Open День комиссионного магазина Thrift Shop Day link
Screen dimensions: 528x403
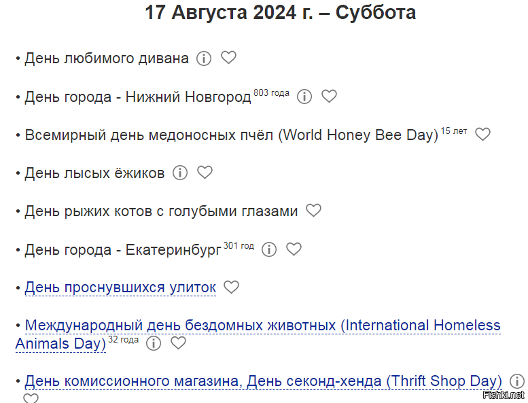(263, 381)
